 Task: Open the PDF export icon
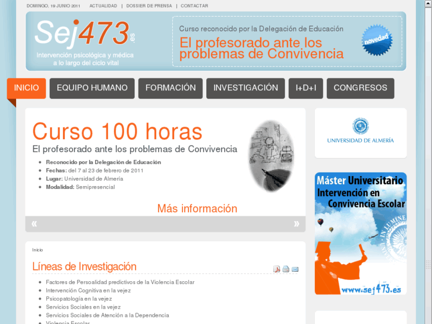tap(277, 269)
